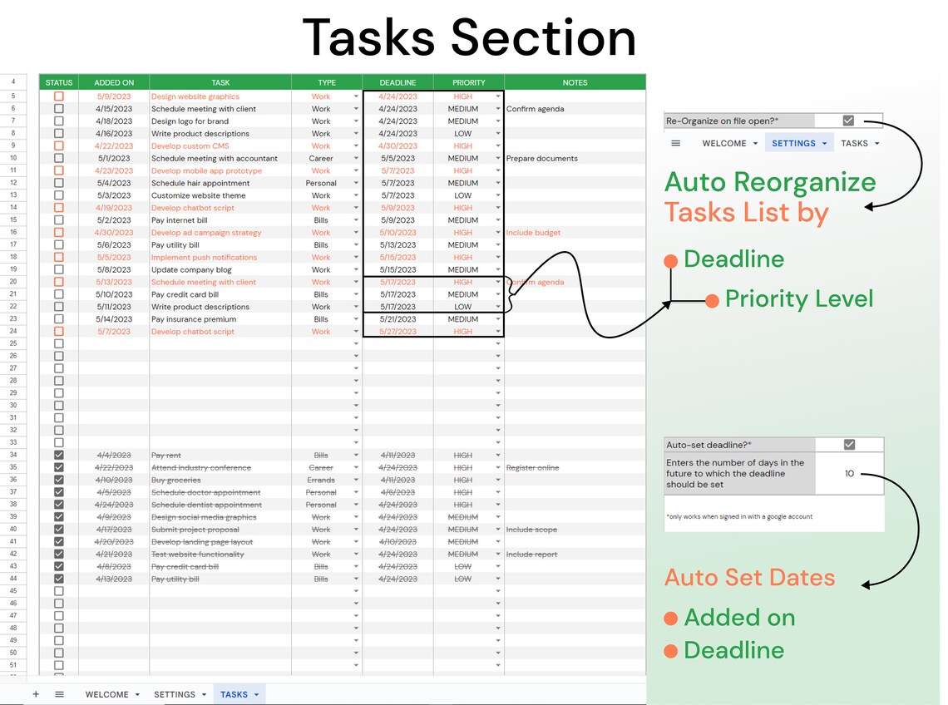The height and width of the screenshot is (705, 948).
Task: Mark Design website graphics as done
Action: 57,96
